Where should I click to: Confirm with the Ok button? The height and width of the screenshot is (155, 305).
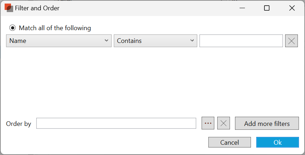point(278,143)
